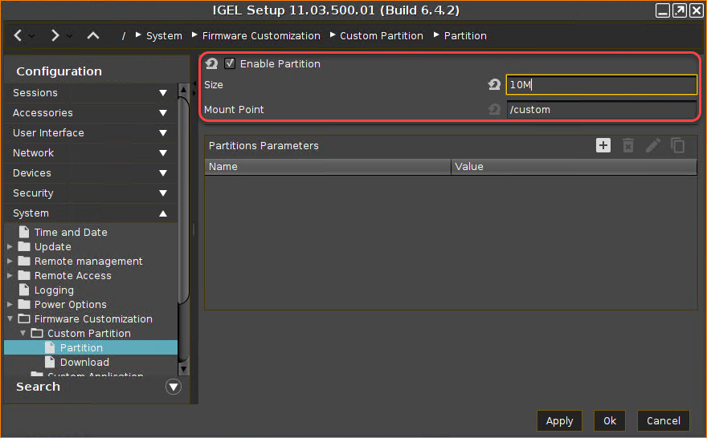Viewport: 707px width, 438px height.
Task: Expand the Remote management folder
Action: click(x=10, y=262)
